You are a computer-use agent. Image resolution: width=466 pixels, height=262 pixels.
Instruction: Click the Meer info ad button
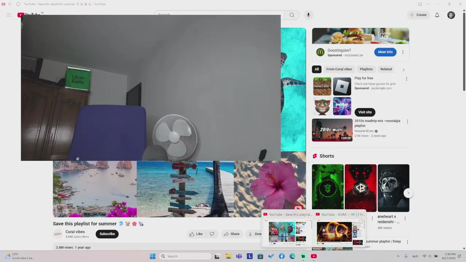coord(385,52)
